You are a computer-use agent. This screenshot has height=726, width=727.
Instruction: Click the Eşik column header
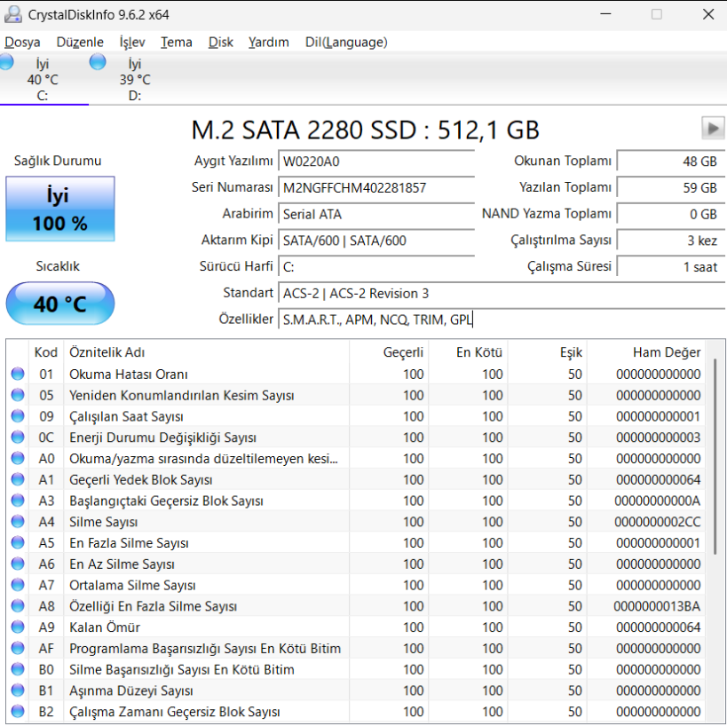[x=547, y=352]
